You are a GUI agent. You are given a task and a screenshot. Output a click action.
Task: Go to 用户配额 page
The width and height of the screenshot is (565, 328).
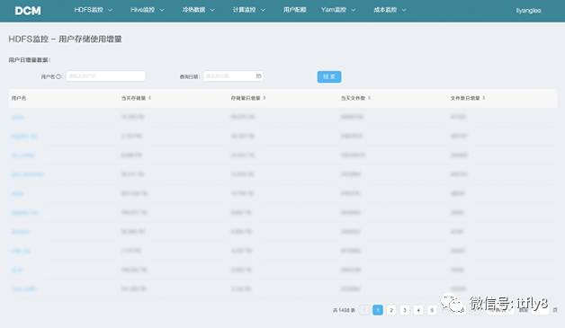click(x=295, y=10)
